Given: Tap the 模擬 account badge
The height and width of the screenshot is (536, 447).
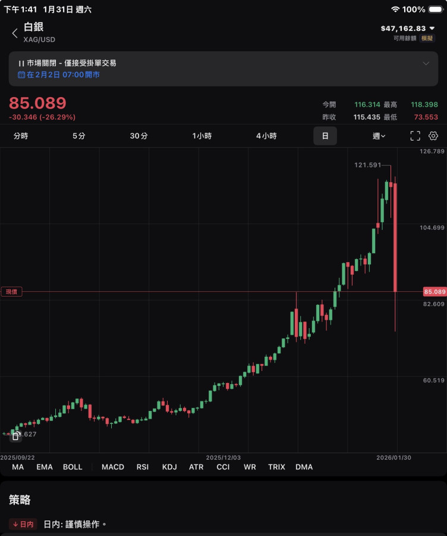Looking at the screenshot, I should 427,38.
